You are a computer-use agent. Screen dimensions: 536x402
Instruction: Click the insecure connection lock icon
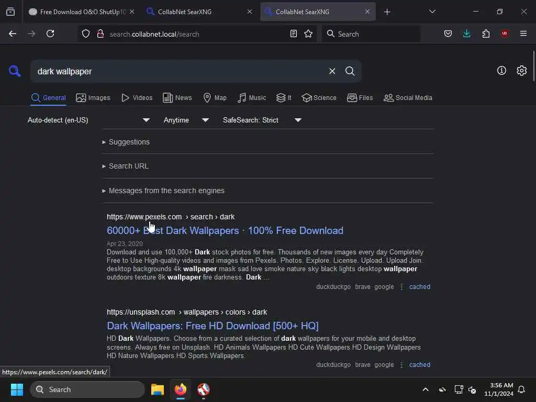[100, 33]
